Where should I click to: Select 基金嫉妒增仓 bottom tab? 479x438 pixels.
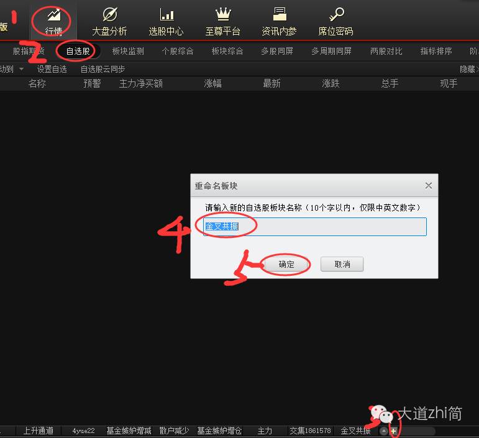click(219, 431)
